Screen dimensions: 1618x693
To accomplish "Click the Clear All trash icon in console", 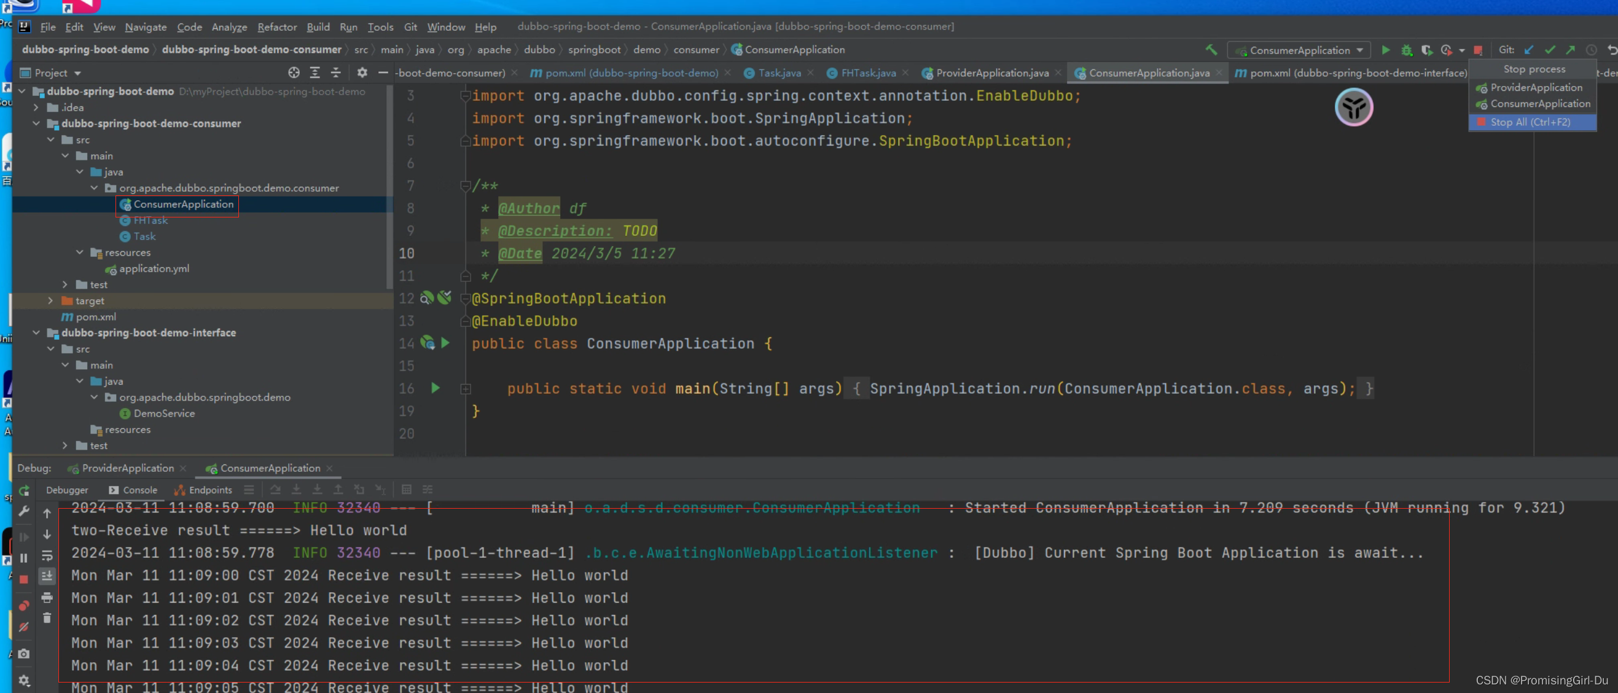I will (47, 618).
